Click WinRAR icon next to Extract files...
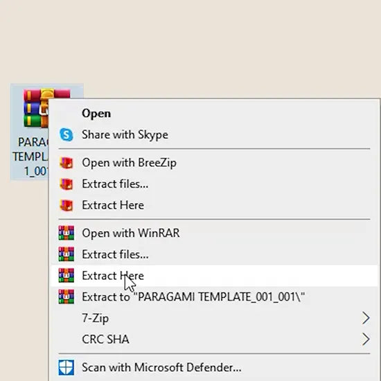 (67, 254)
